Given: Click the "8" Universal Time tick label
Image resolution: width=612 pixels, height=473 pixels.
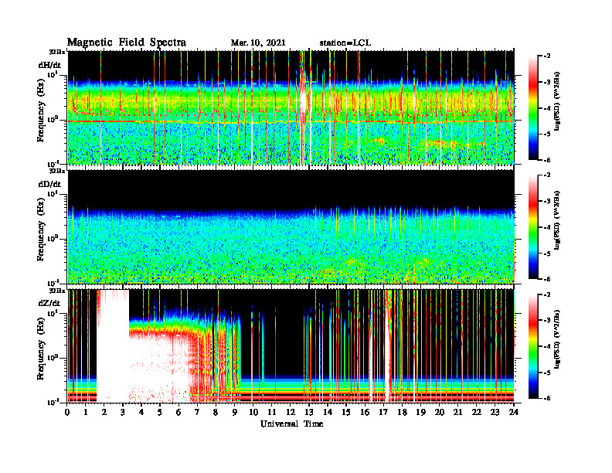Looking at the screenshot, I should [x=216, y=412].
